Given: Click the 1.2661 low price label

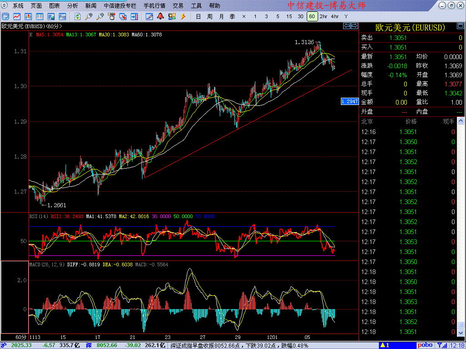Looking at the screenshot, I should (x=57, y=205).
